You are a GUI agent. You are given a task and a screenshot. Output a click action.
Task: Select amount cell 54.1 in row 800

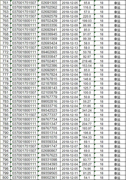tap(87, 178)
